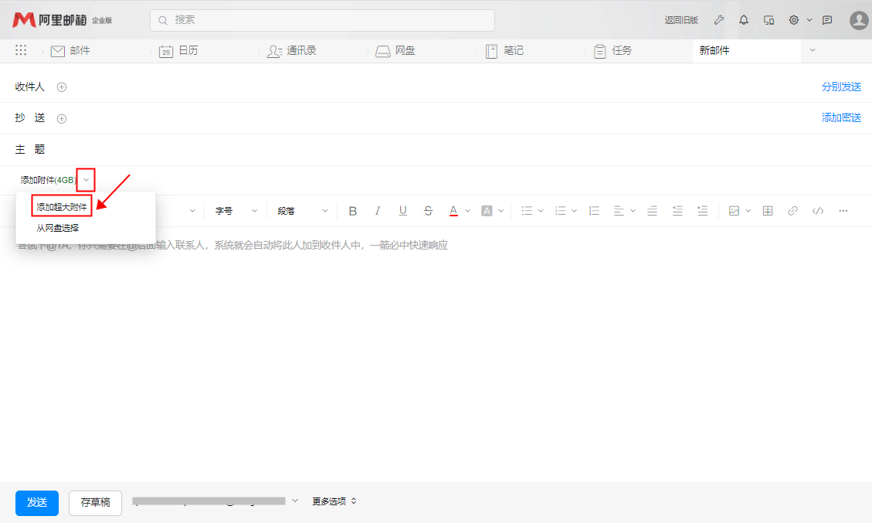This screenshot has width=872, height=523.
Task: Click the wrench tools icon
Action: [x=718, y=20]
